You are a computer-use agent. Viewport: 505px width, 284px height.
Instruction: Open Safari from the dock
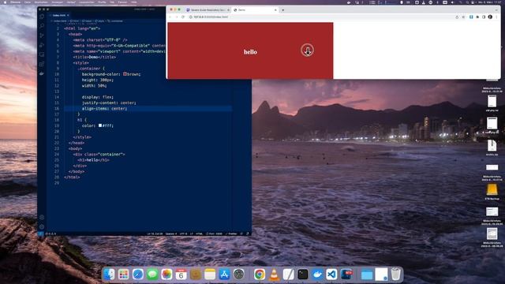138,275
